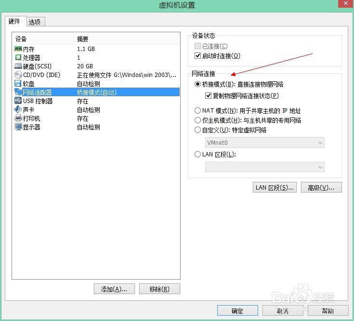Select the USB 控制器 row label

point(38,101)
